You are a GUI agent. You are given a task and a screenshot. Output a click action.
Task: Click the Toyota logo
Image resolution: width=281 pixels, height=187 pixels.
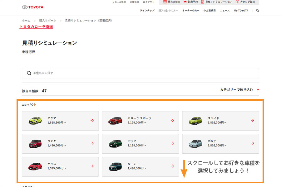point(32,7)
